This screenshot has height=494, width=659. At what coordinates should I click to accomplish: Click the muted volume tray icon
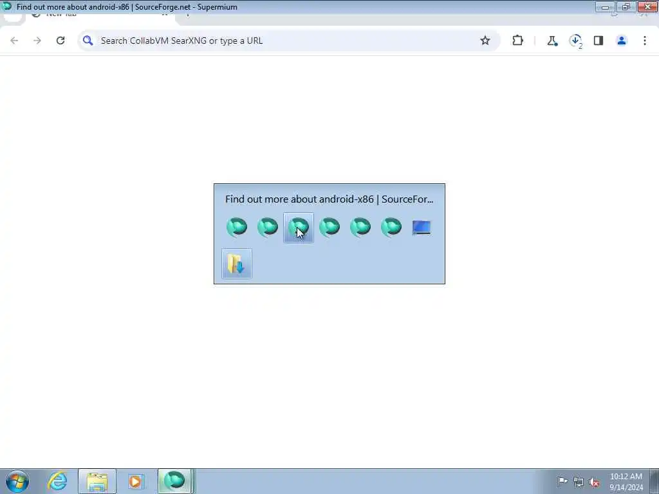pyautogui.click(x=594, y=482)
